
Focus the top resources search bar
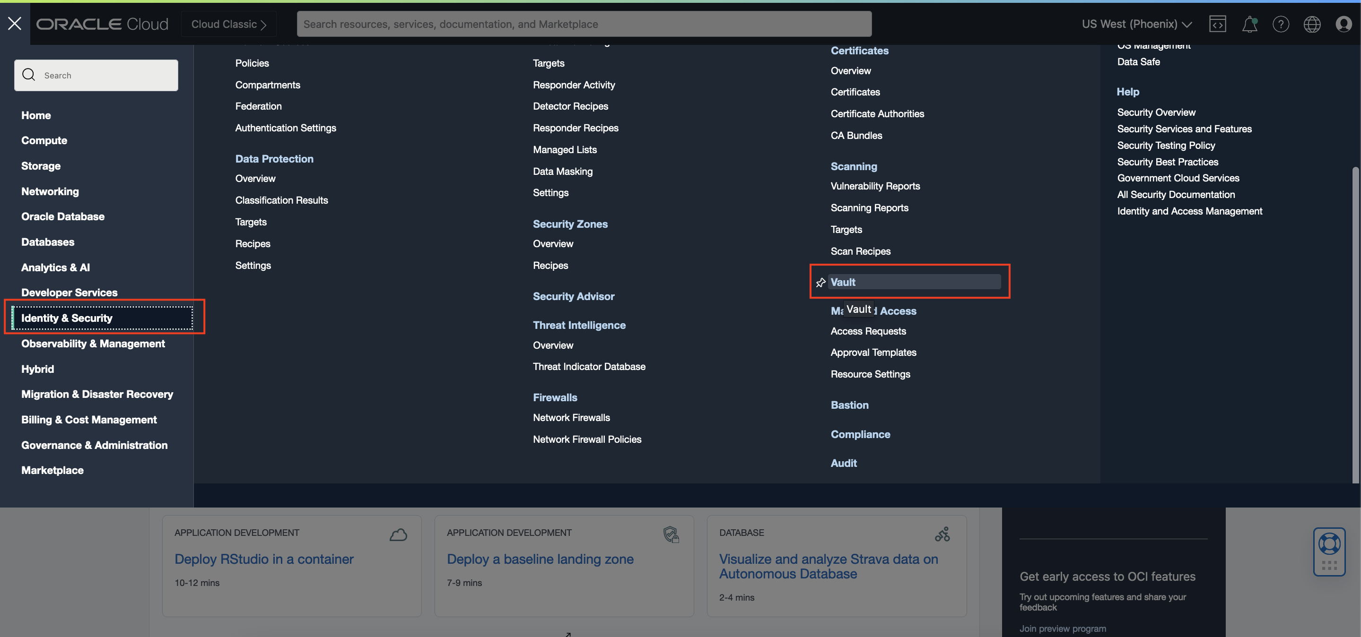click(583, 24)
